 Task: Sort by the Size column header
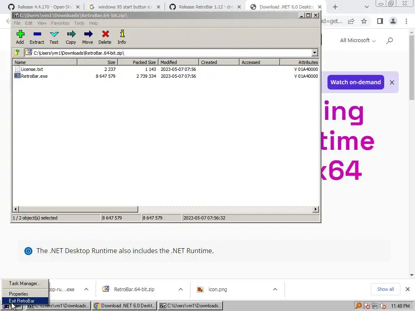[97, 62]
